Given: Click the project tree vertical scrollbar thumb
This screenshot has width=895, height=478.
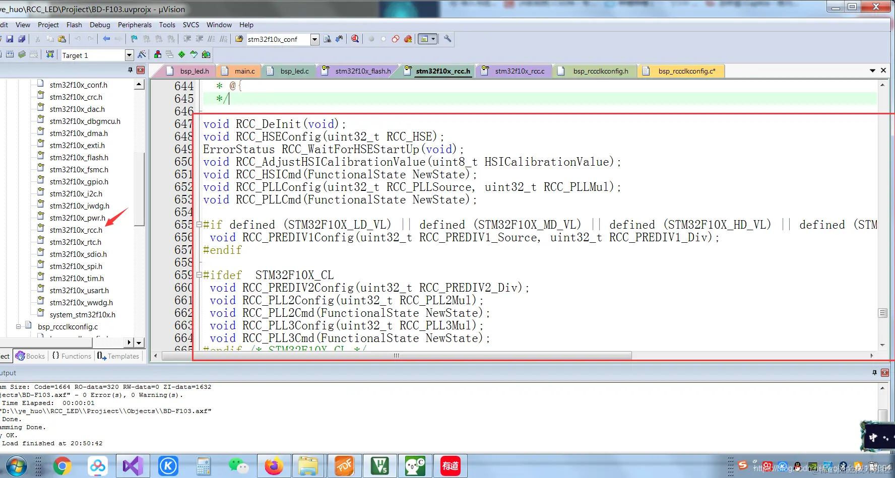Looking at the screenshot, I should [x=140, y=189].
